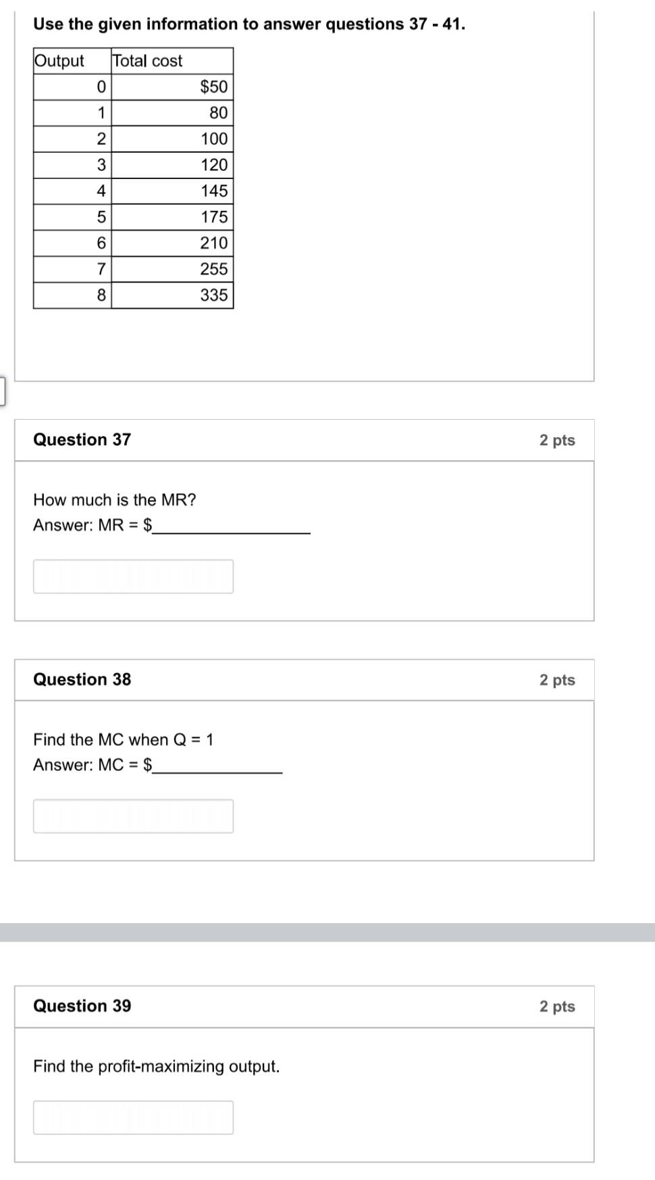
Task: Select the Question 39 header
Action: pyautogui.click(x=82, y=1006)
